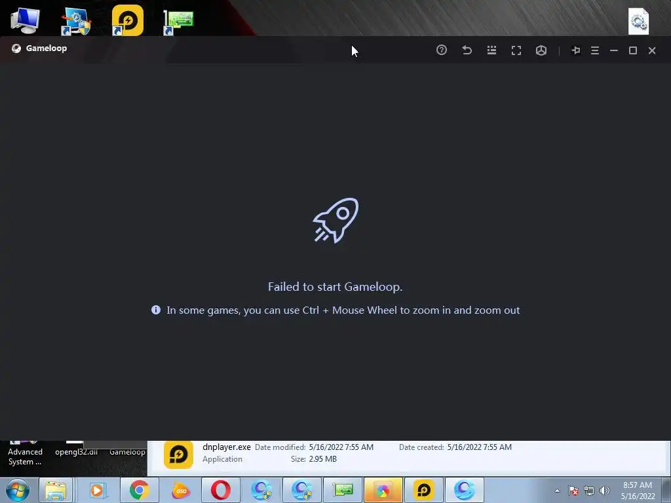The width and height of the screenshot is (671, 503).
Task: Open the Gameloop hamburger menu
Action: [x=595, y=50]
